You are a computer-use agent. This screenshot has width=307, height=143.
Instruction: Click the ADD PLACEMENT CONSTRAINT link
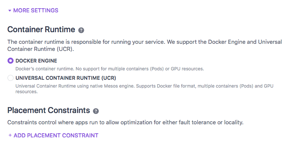pos(56,136)
